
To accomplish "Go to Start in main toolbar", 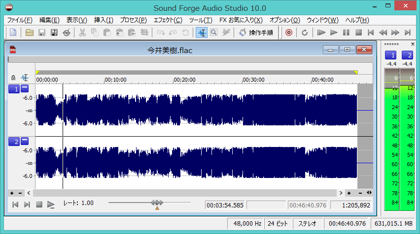I will [x=371, y=32].
